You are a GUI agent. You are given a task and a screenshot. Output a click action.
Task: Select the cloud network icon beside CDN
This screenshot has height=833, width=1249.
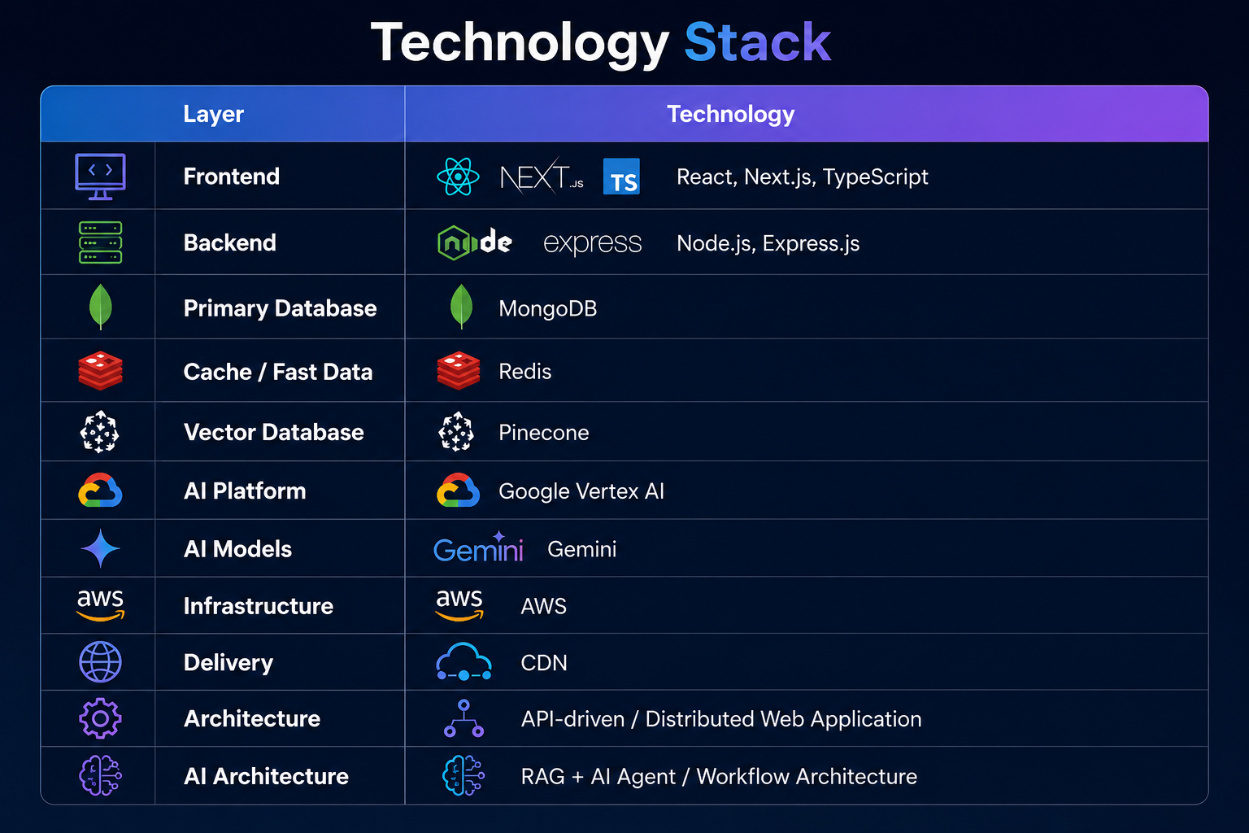tap(463, 662)
